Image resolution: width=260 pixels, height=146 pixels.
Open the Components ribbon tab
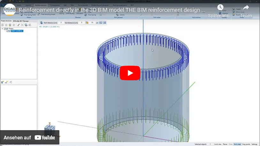(x=55, y=5)
